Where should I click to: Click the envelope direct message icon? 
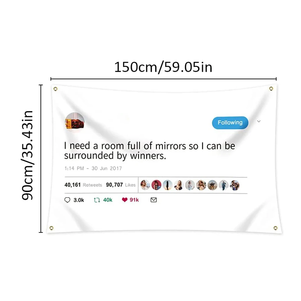coord(154,200)
